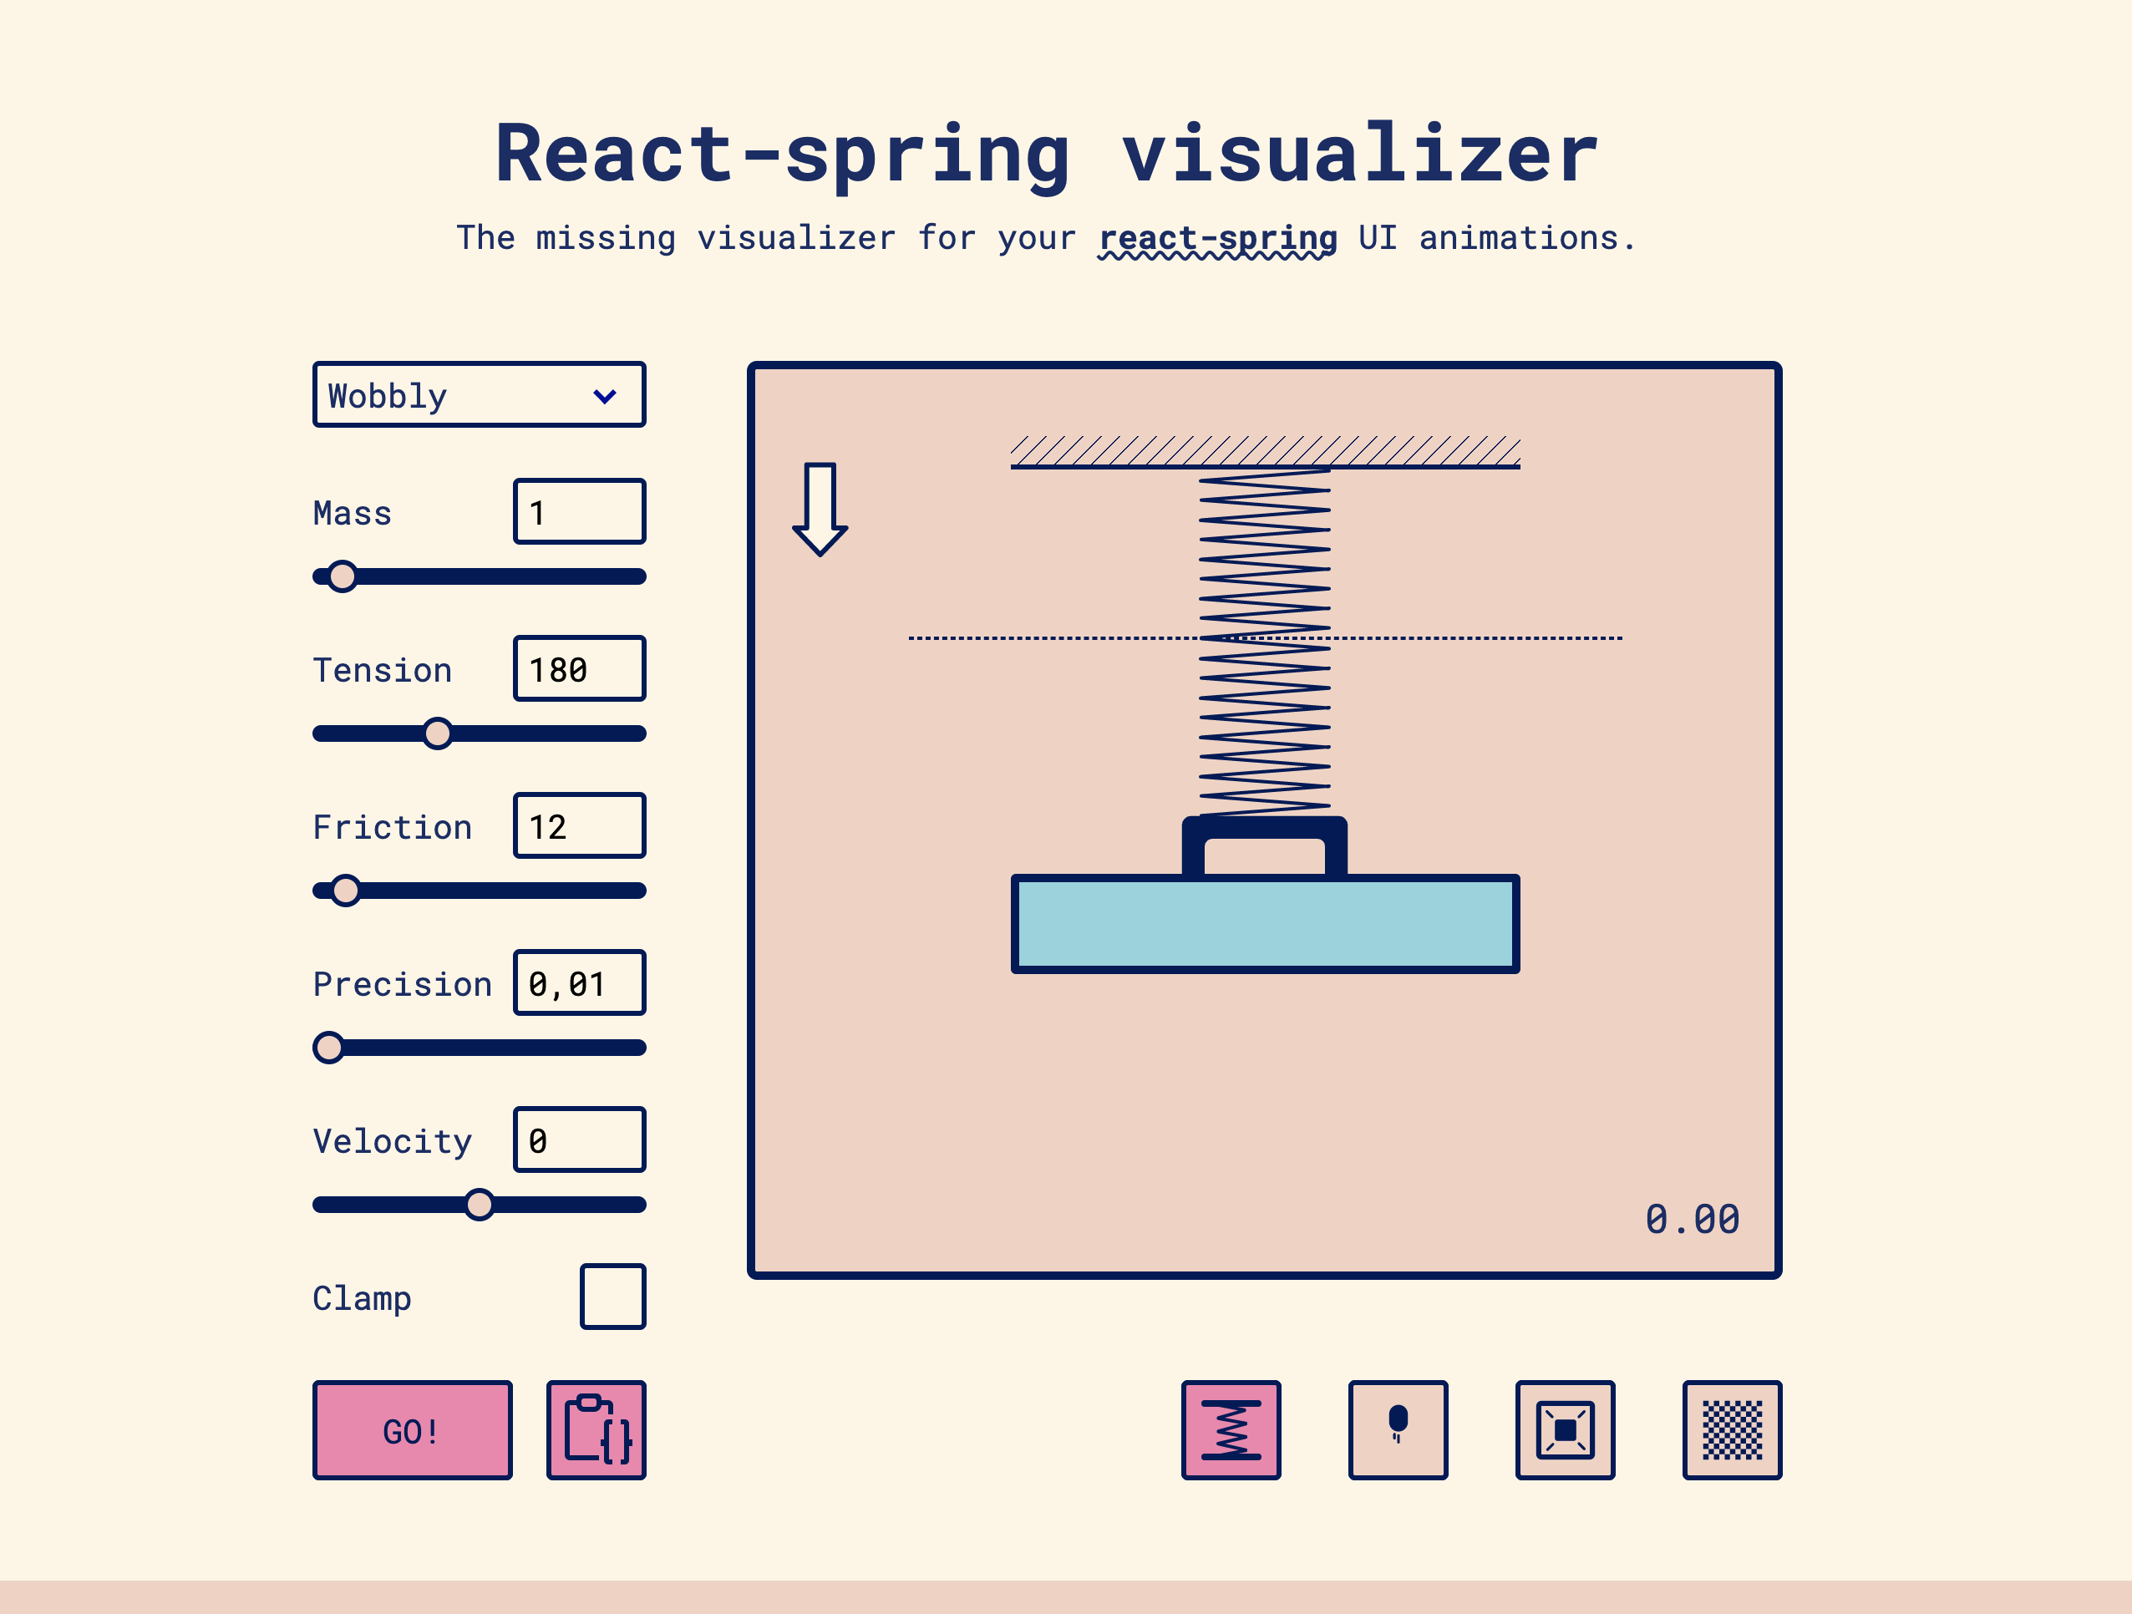Click the Friction slider handle
The image size is (2132, 1614).
345,891
